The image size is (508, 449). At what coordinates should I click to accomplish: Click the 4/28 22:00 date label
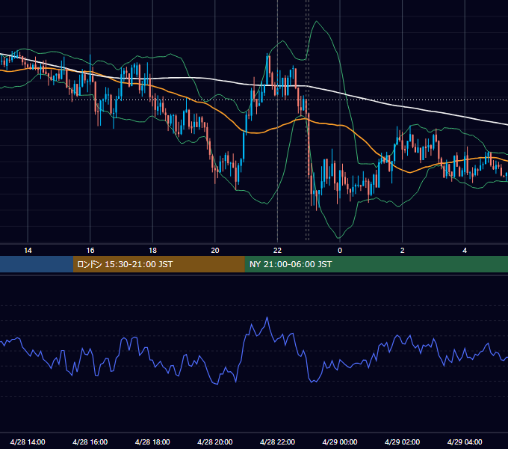click(277, 442)
